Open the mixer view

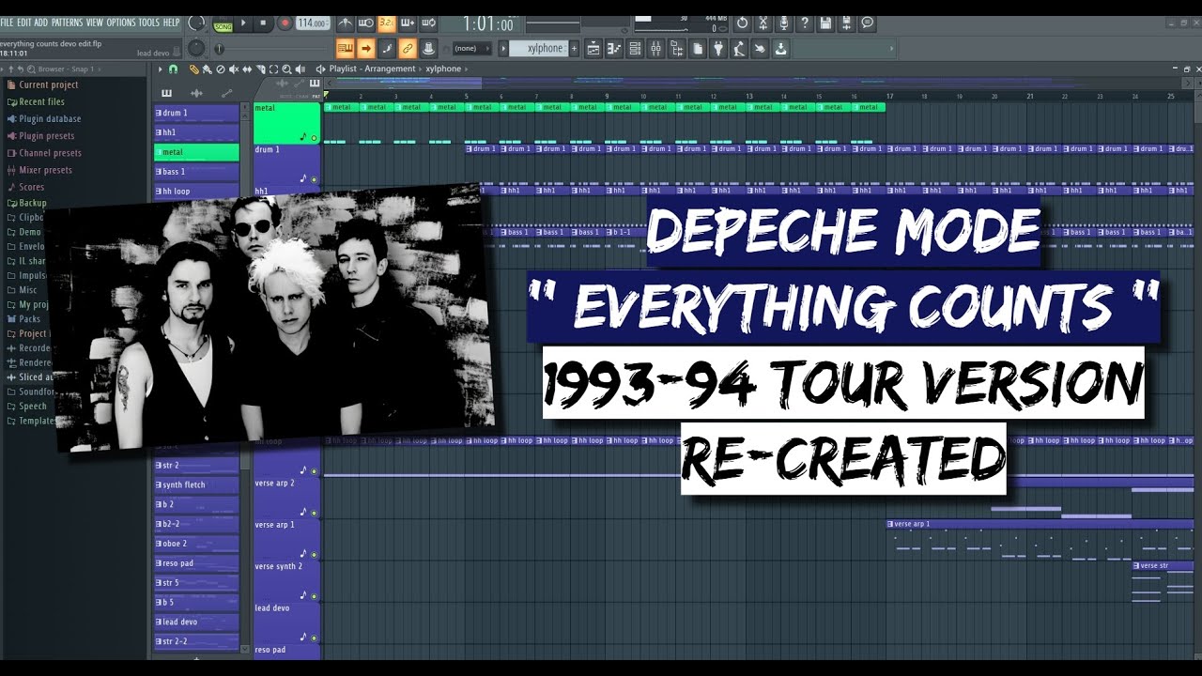pyautogui.click(x=655, y=48)
